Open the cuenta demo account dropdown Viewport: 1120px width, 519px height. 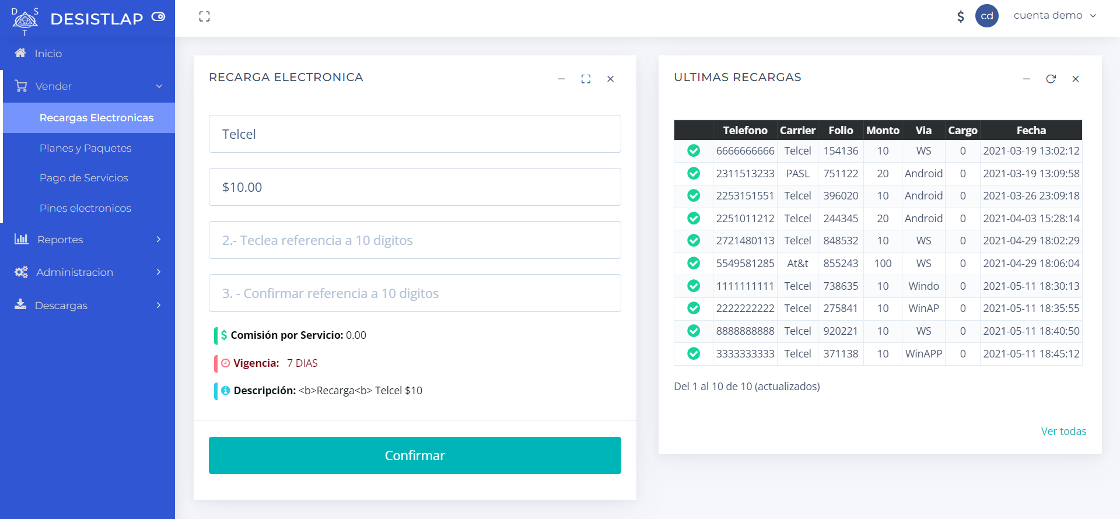[x=1055, y=16]
